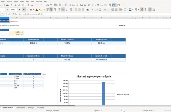This screenshot has width=171, height=112.
Task: Toggle Center Horizontally alignment
Action: 51,10
